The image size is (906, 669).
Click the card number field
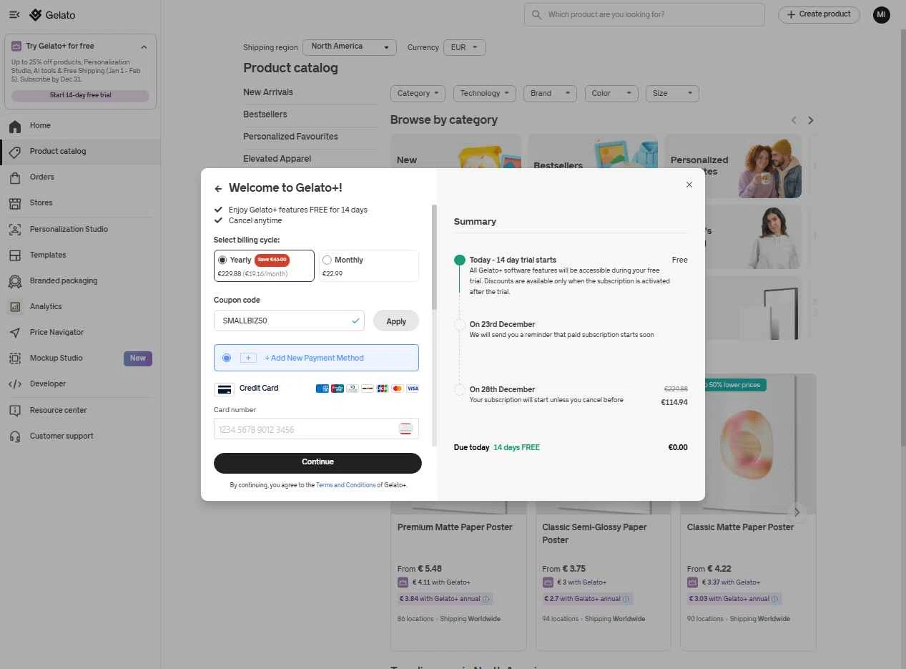[x=316, y=429]
